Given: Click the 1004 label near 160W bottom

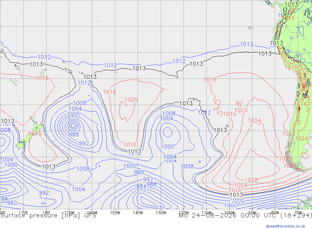Looking at the screenshot, I should click(x=78, y=189).
